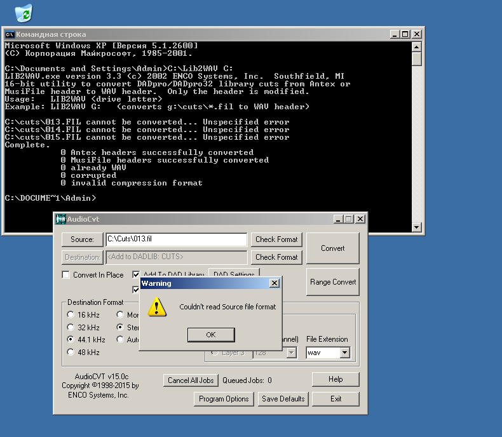Image resolution: width=502 pixels, height=437 pixels.
Task: Click the 'Queued Jobs: 0' text
Action: (x=247, y=380)
